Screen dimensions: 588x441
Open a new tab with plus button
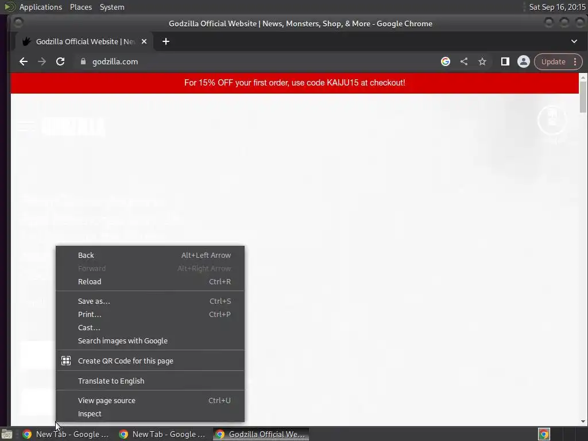pos(166,41)
